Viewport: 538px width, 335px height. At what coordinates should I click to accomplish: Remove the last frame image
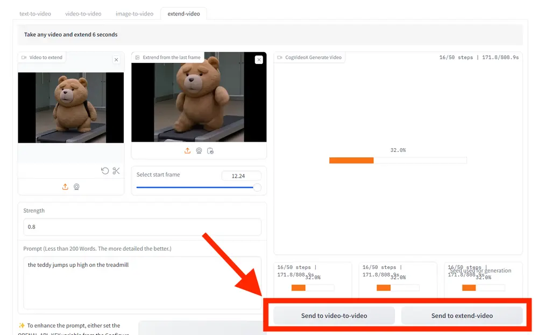click(x=259, y=60)
